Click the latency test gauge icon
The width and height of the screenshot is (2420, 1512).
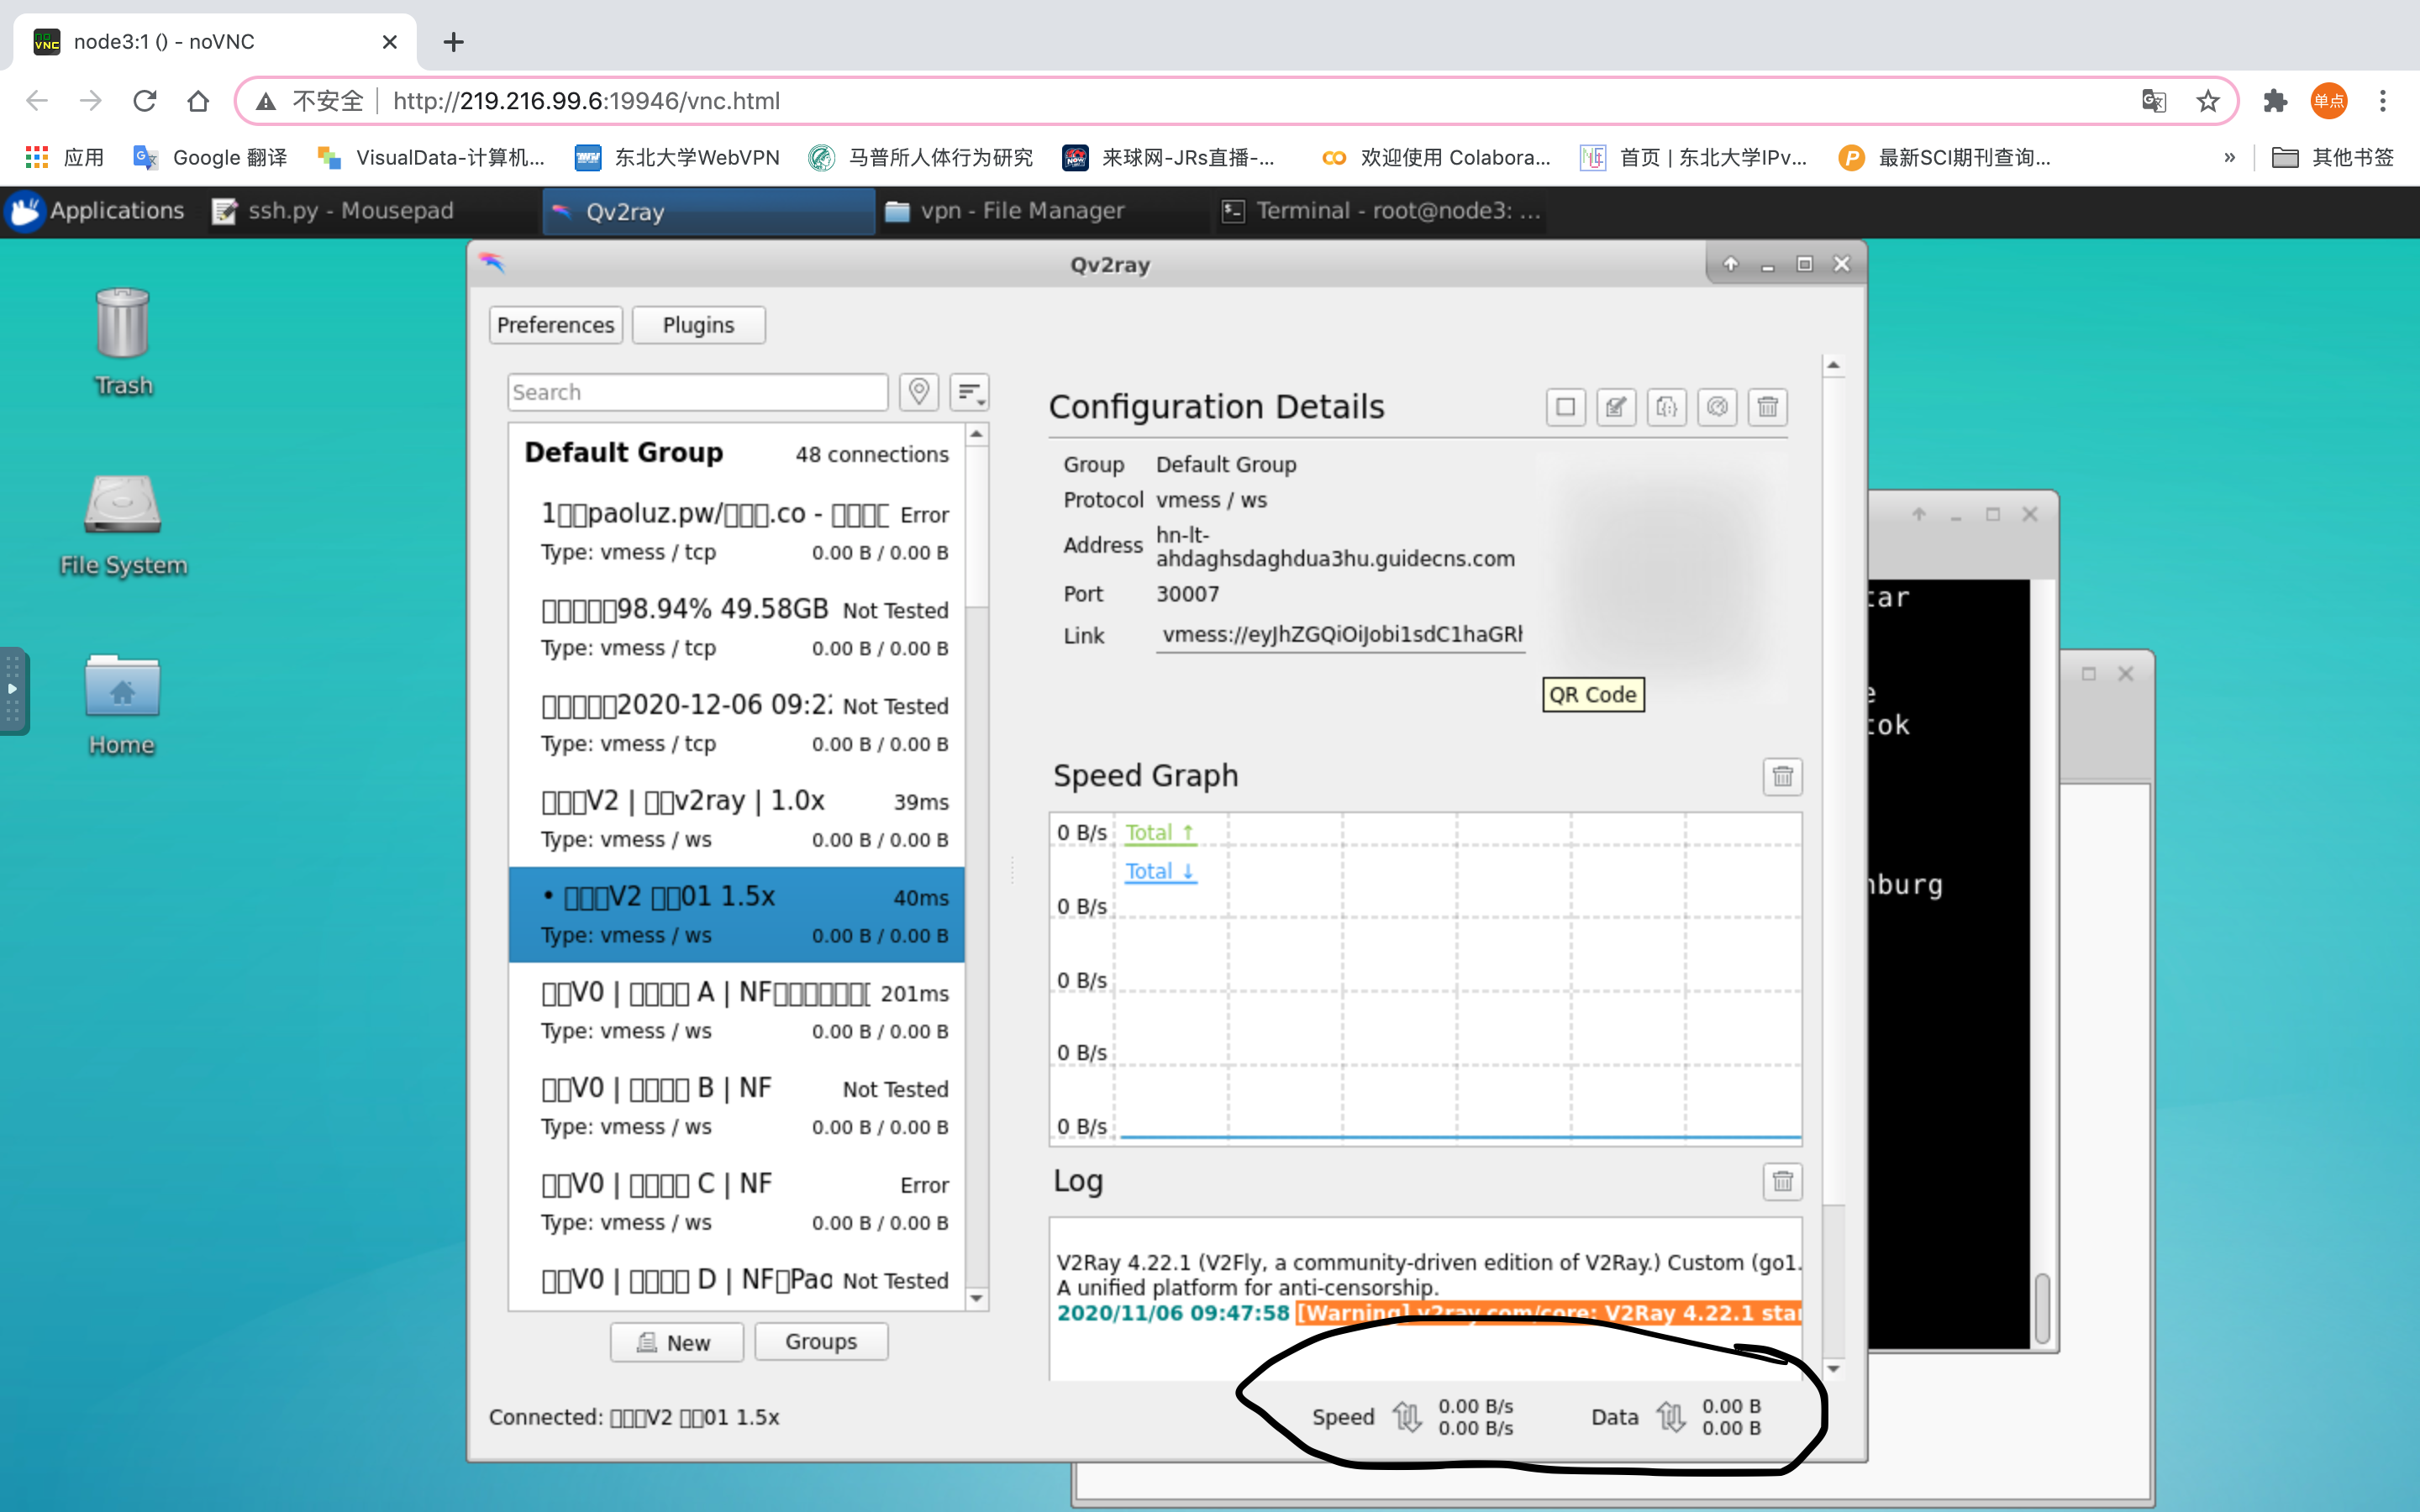pyautogui.click(x=1717, y=407)
